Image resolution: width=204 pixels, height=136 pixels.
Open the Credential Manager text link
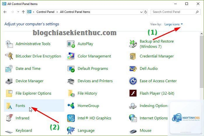pos(157,56)
